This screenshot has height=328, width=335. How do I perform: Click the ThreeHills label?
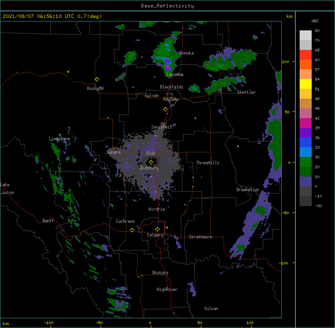pyautogui.click(x=208, y=163)
